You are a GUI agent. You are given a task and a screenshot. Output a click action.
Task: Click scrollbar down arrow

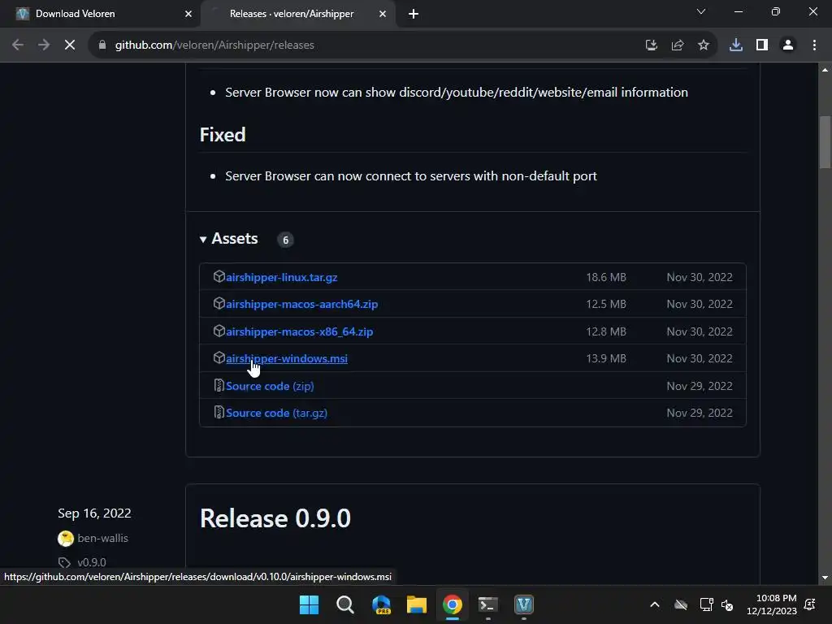[825, 578]
